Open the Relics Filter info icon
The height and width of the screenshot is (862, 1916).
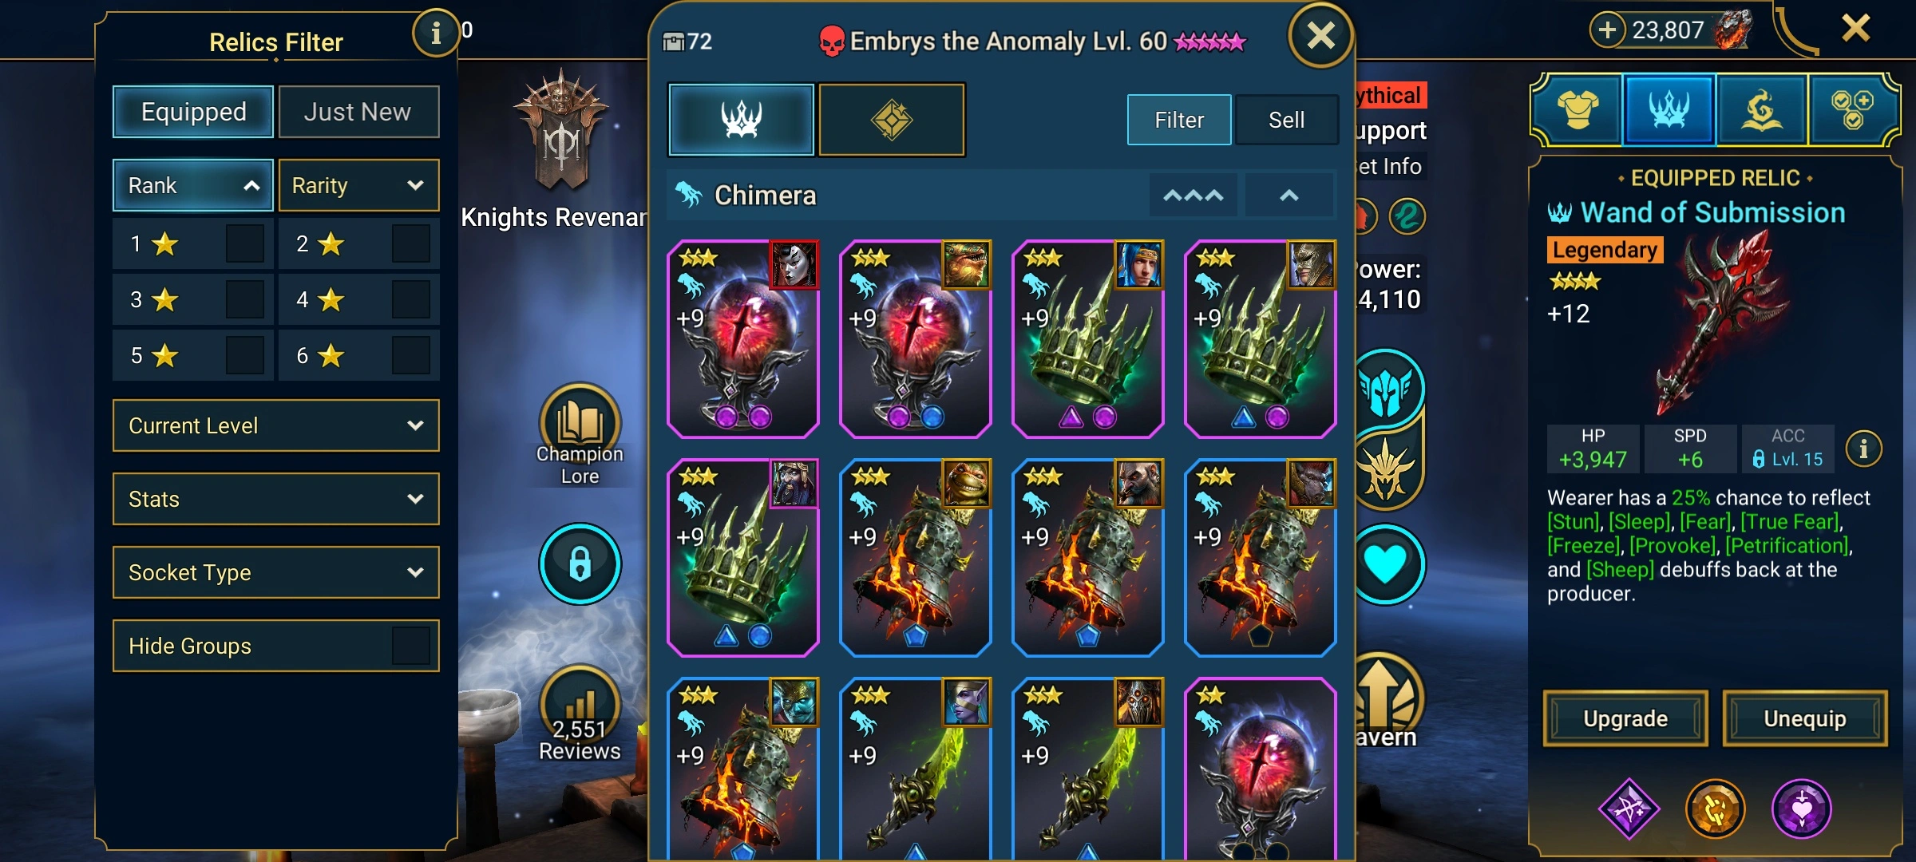tap(435, 34)
